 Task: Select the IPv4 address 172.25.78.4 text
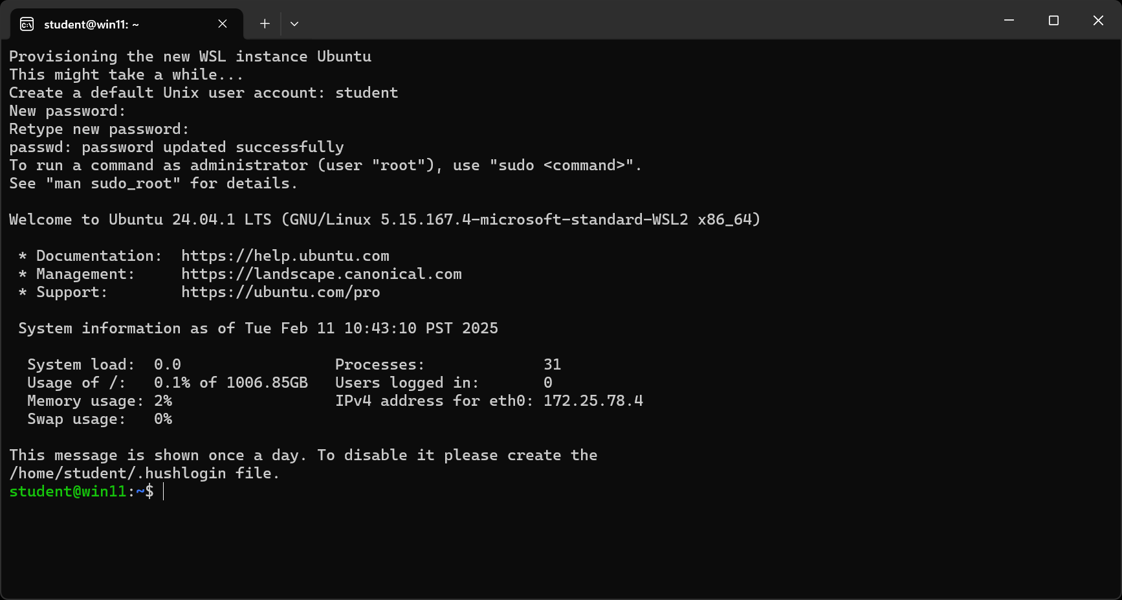[591, 401]
